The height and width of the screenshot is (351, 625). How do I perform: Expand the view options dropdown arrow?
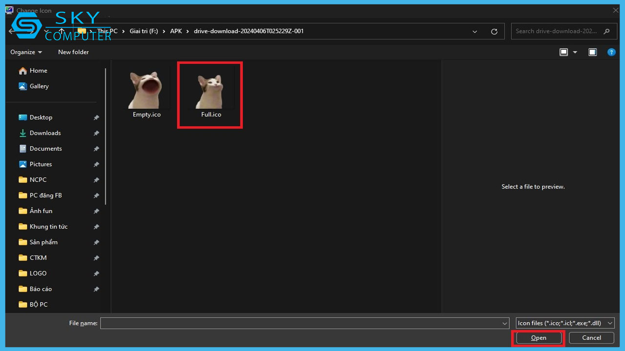point(575,52)
